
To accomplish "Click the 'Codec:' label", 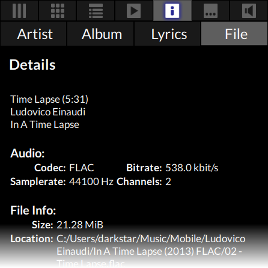I will tap(50, 168).
